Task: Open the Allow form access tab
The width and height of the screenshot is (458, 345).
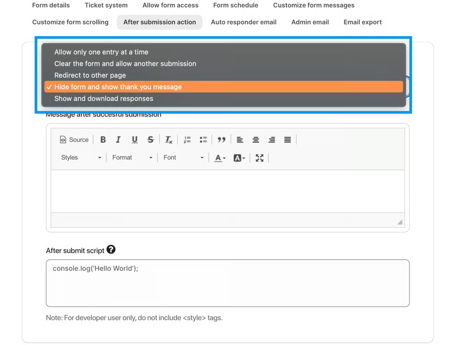Action: (170, 5)
